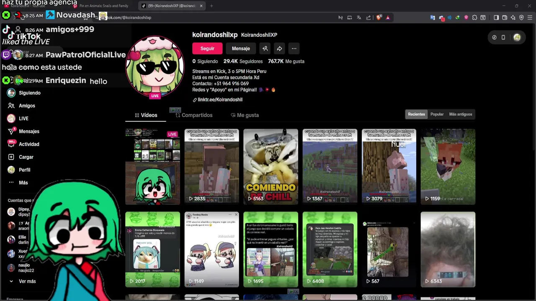Open the parrot video with 567 views
Image resolution: width=536 pixels, height=301 pixels.
coord(389,249)
